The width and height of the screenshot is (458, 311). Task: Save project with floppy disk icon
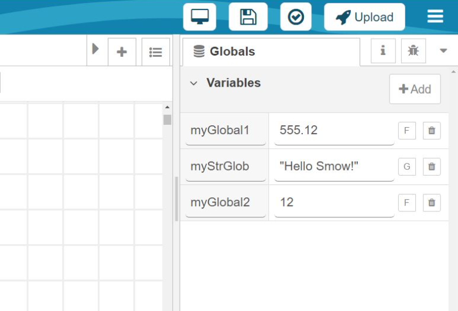pos(248,16)
